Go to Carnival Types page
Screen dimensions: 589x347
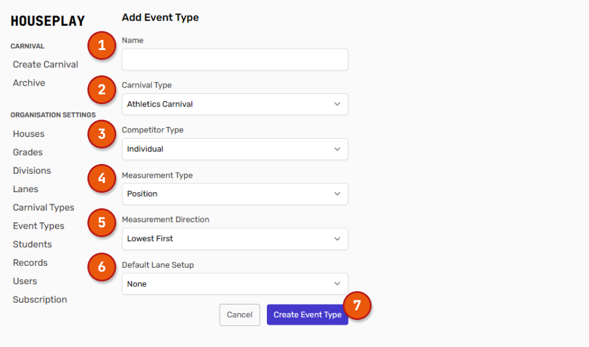click(x=43, y=207)
